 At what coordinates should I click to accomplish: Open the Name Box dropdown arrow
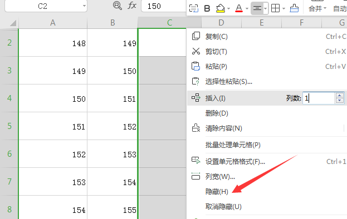(x=84, y=6)
